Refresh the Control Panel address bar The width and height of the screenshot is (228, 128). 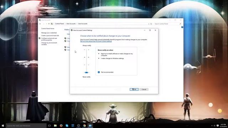click(151, 24)
